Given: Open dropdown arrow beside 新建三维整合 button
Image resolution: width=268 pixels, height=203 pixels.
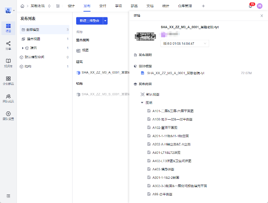Looking at the screenshot, I should pyautogui.click(x=106, y=21).
